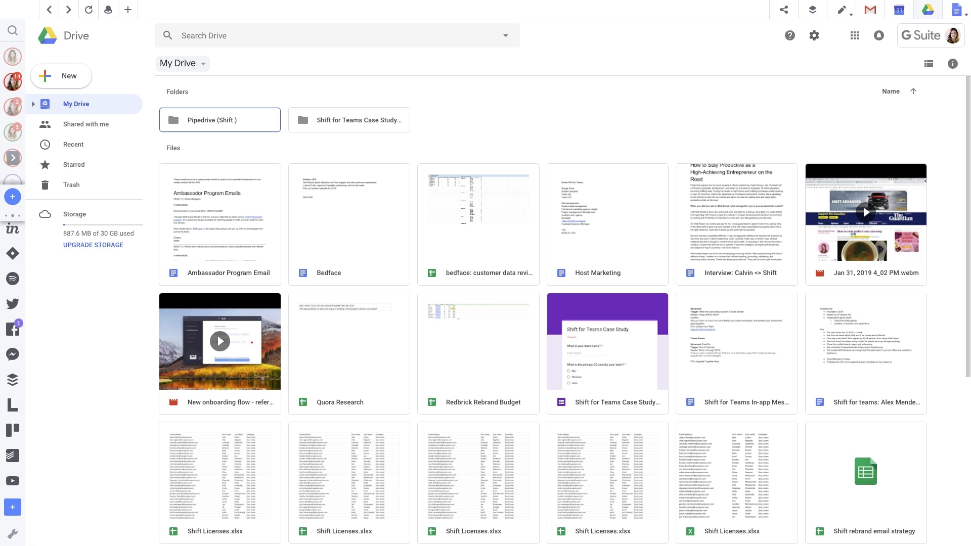Open the Shift for Teams Case Study folder

[349, 120]
